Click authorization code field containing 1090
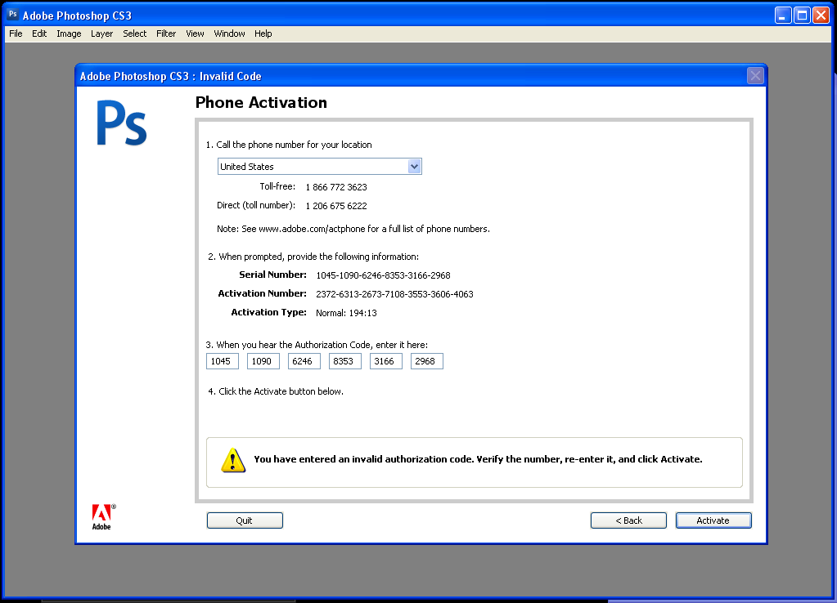This screenshot has height=603, width=837. (263, 361)
